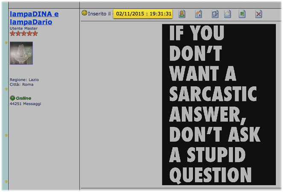
Task: Click the house homepage icon
Action: tap(198, 14)
